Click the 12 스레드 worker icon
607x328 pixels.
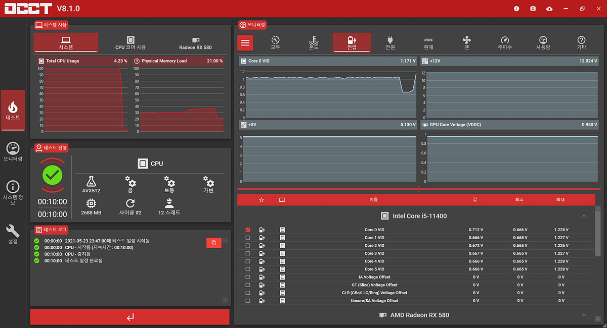[x=169, y=203]
